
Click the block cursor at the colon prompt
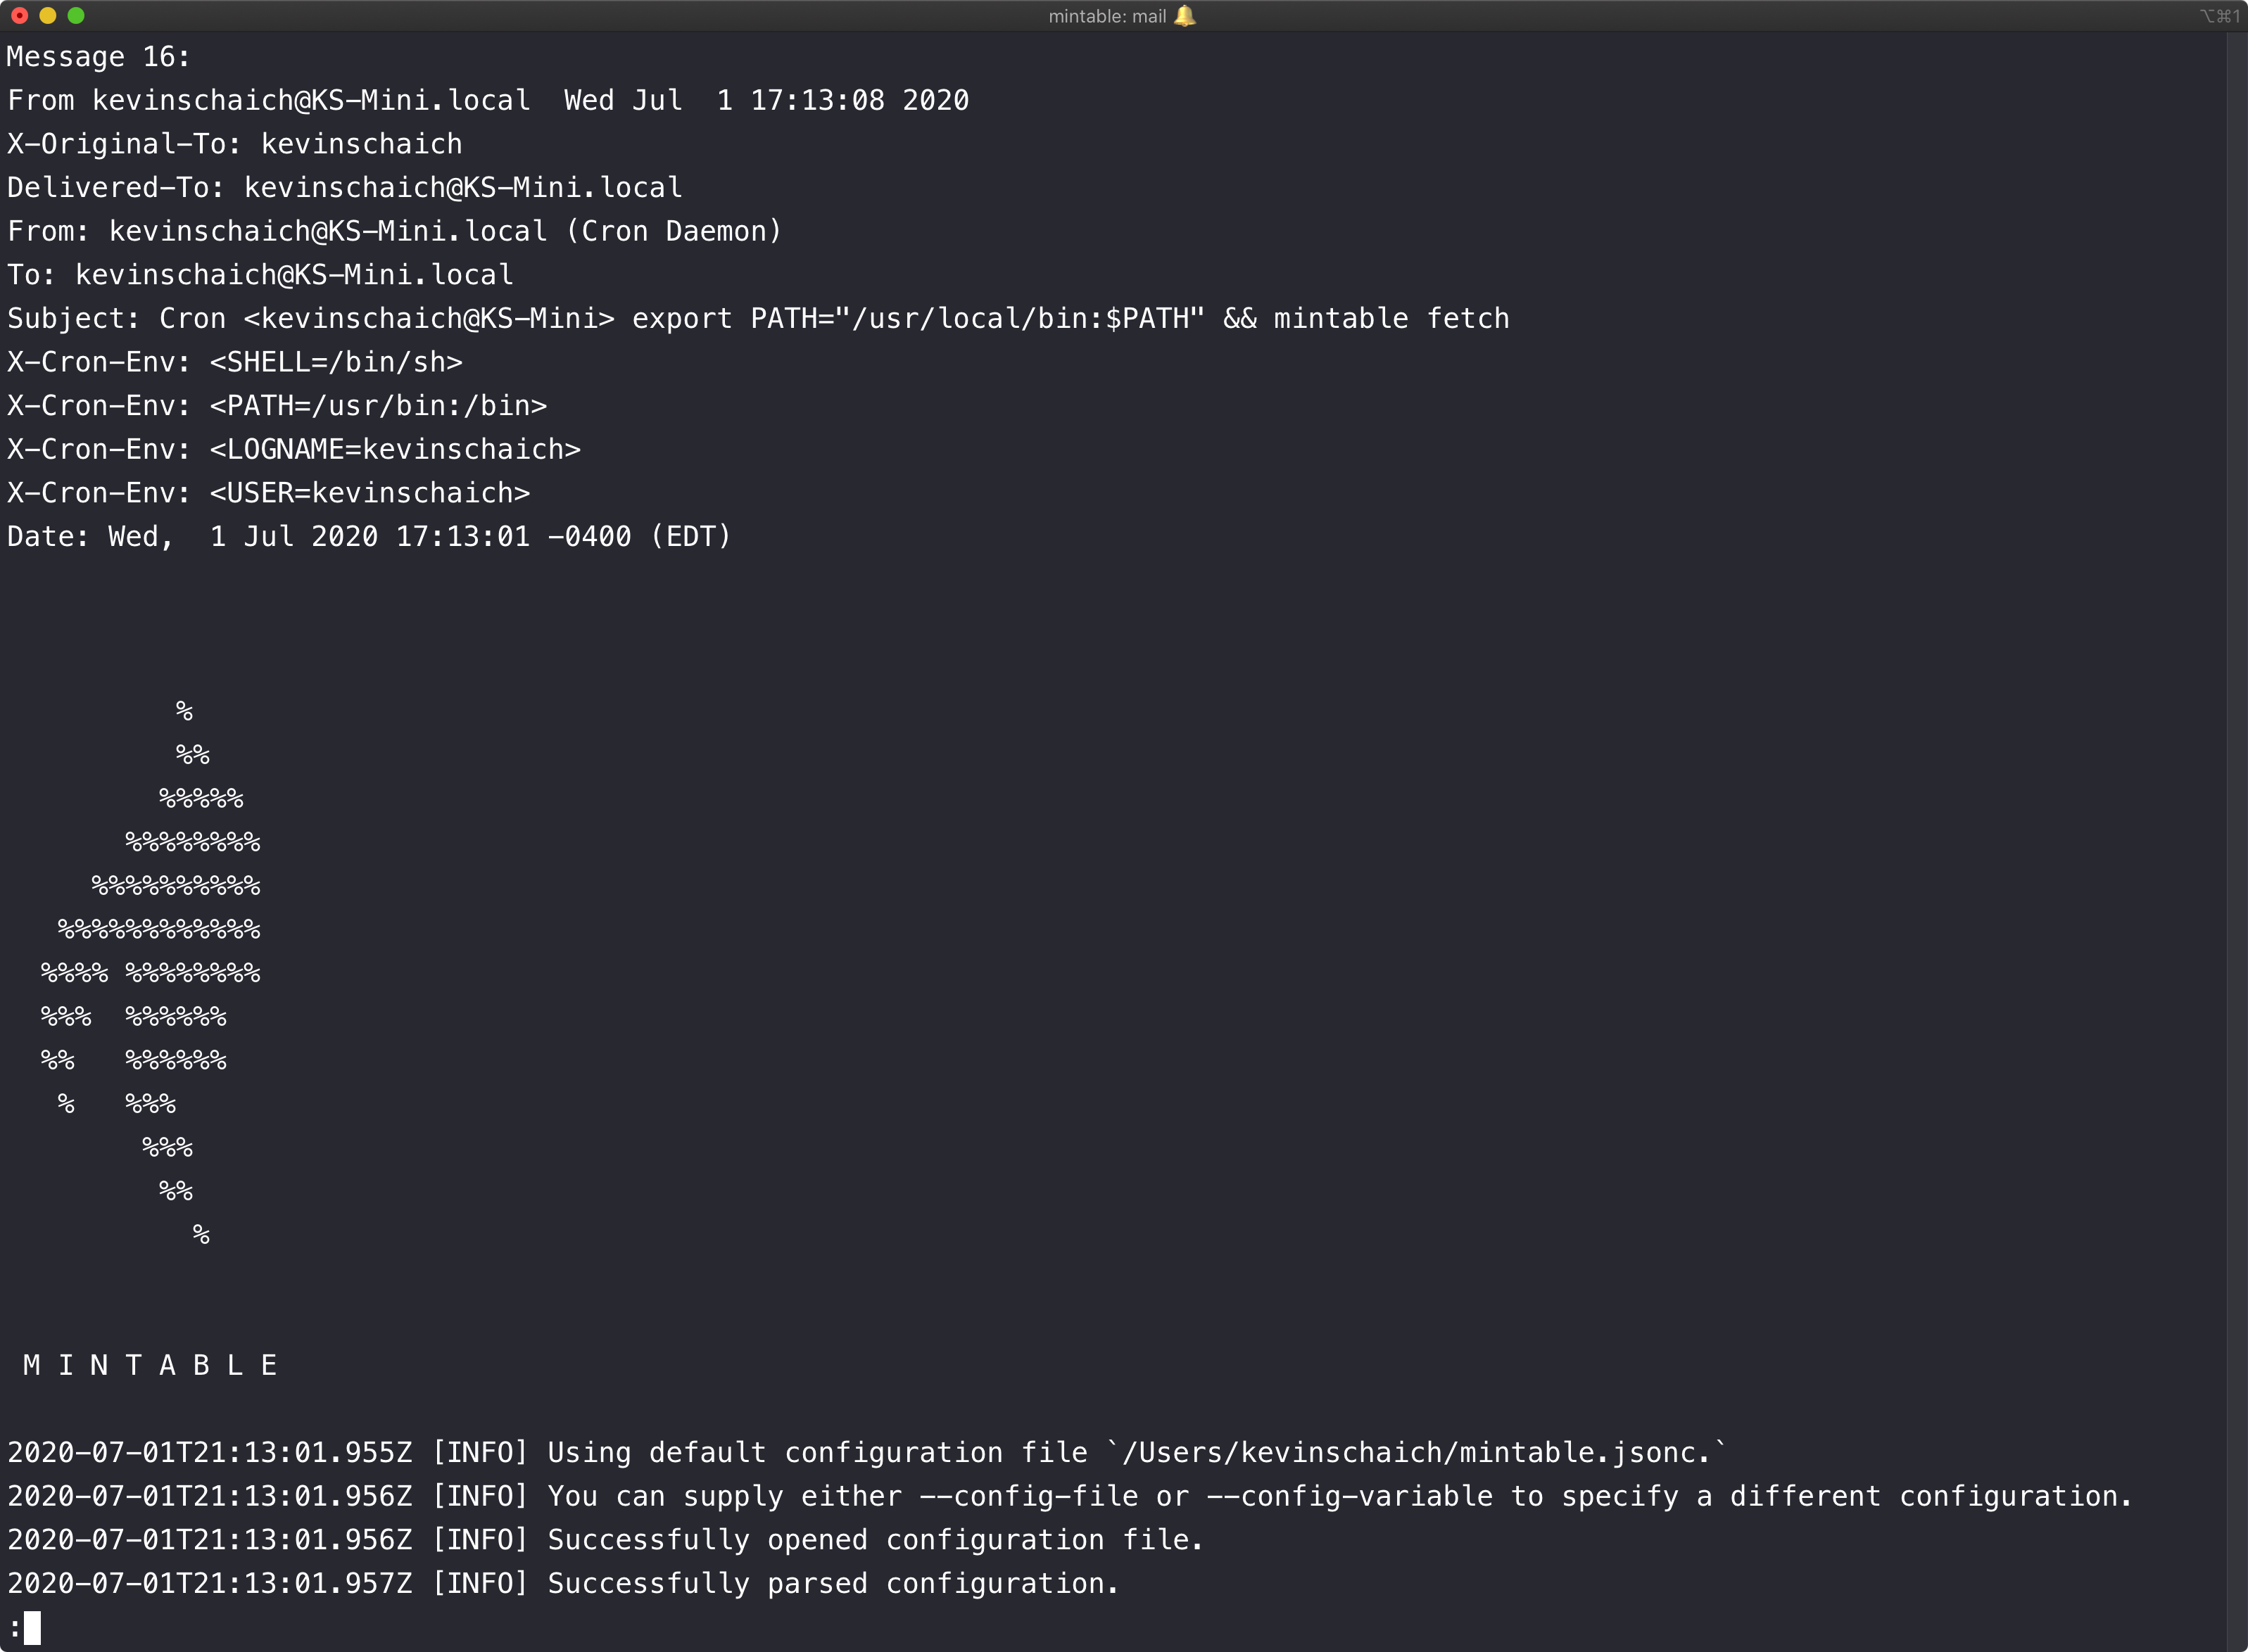click(32, 1627)
